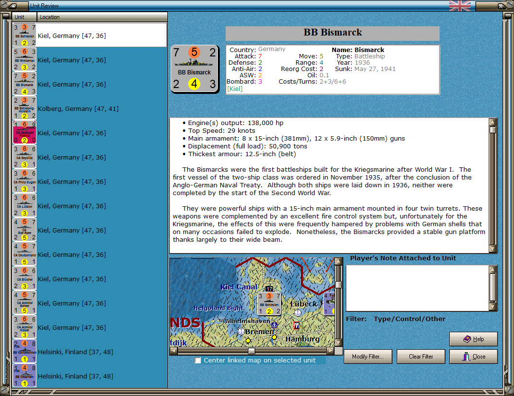Screen dimensions: 514x396
Task: Click the description scrollbar down arrow
Action: [493, 249]
